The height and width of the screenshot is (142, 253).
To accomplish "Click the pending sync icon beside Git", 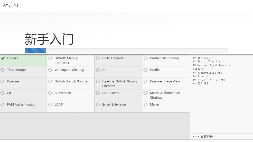I will [2, 93].
